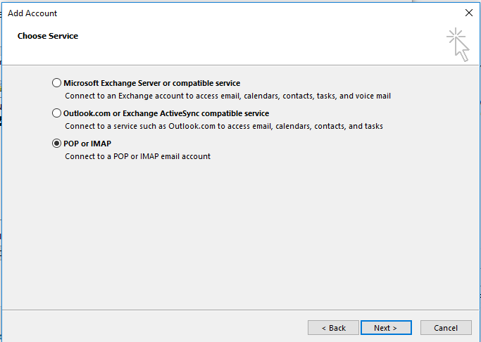The height and width of the screenshot is (342, 481).
Task: Select the Outlook.com or ActiveSync radio circle
Action: coord(56,113)
